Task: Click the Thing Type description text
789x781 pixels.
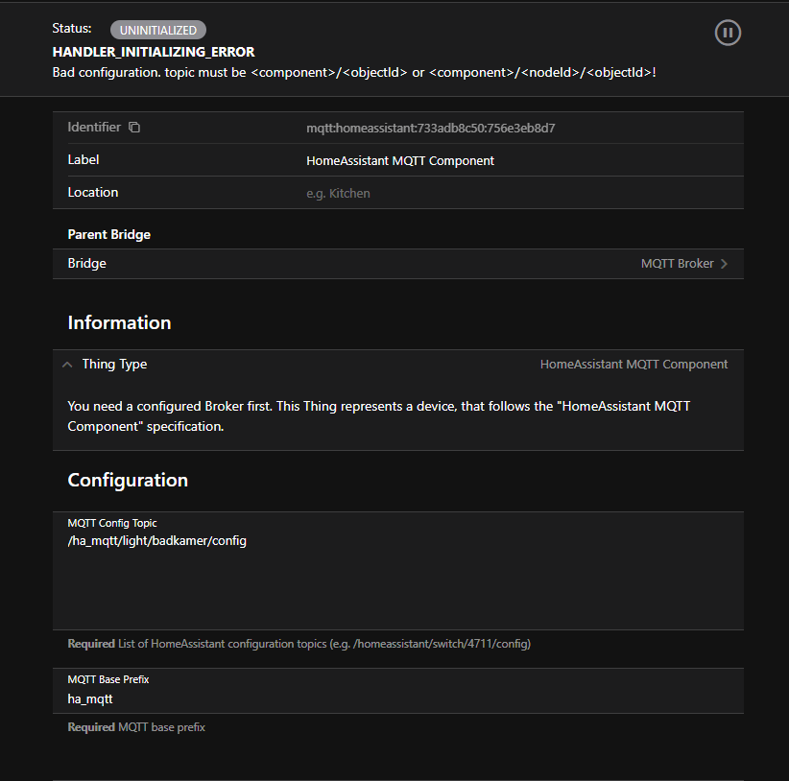Action: pyautogui.click(x=378, y=415)
